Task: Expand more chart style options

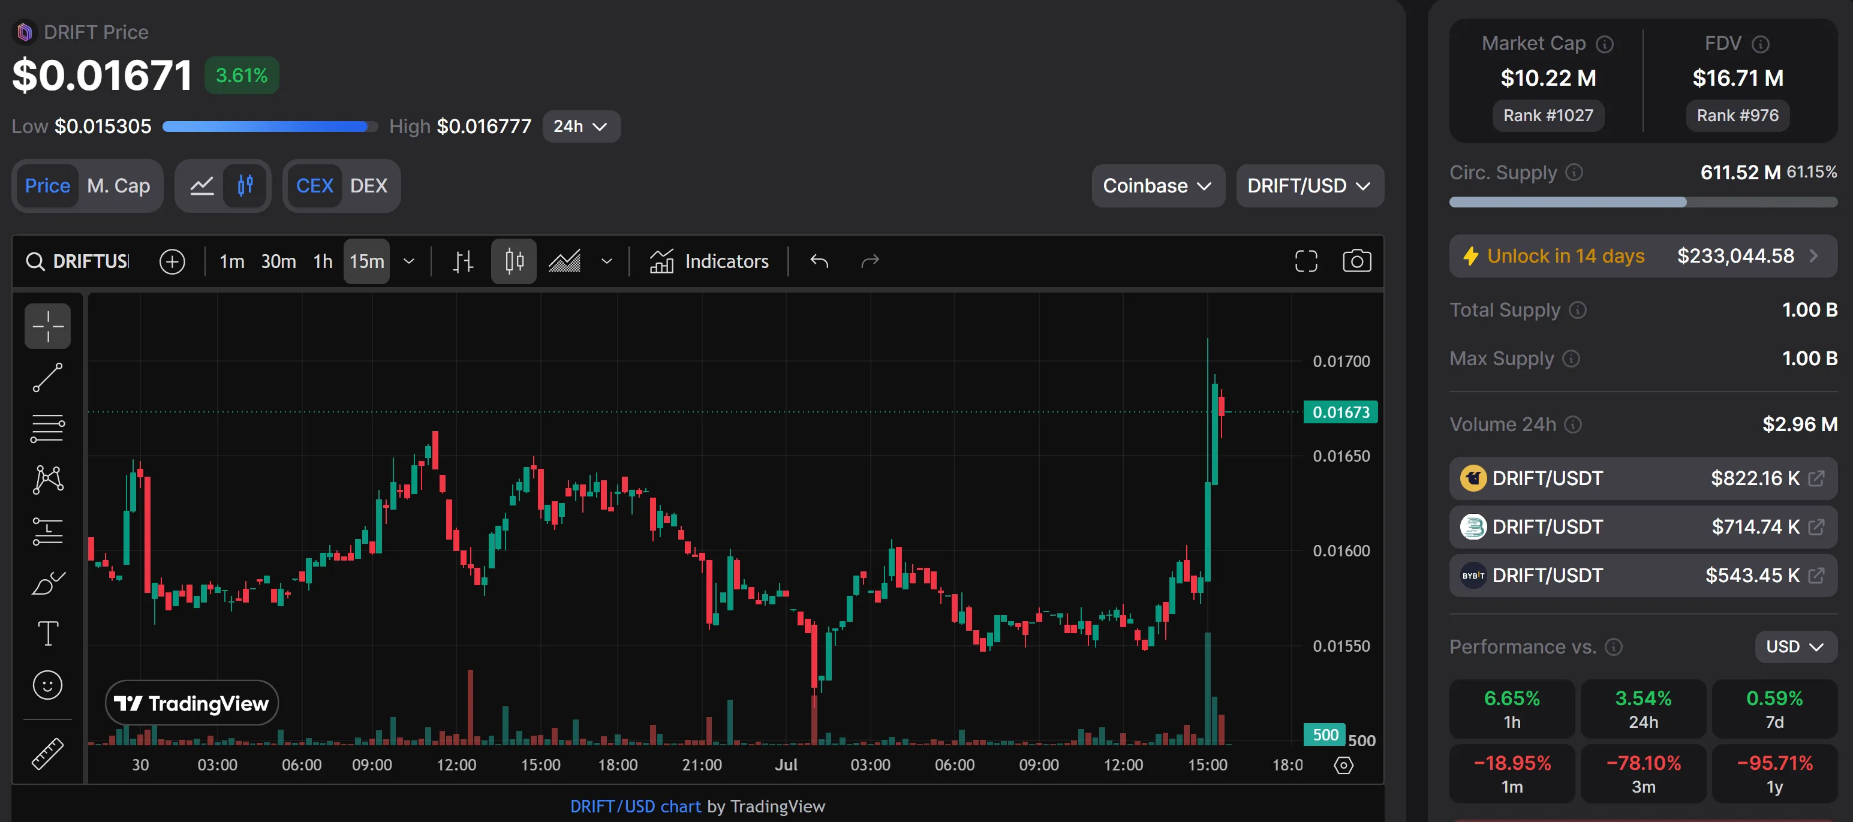Action: pyautogui.click(x=606, y=261)
